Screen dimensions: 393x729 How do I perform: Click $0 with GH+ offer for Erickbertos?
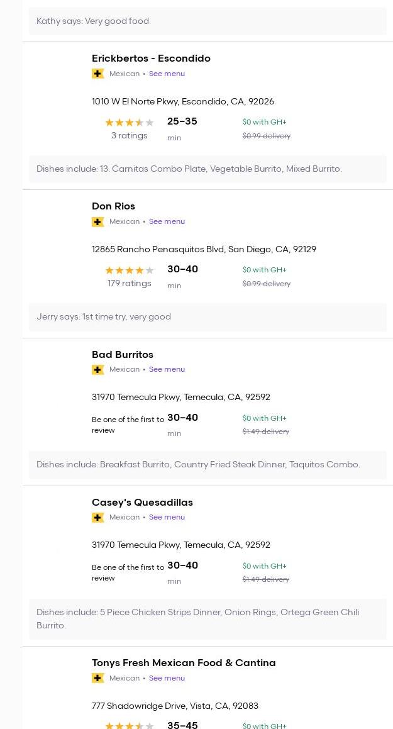pyautogui.click(x=264, y=122)
